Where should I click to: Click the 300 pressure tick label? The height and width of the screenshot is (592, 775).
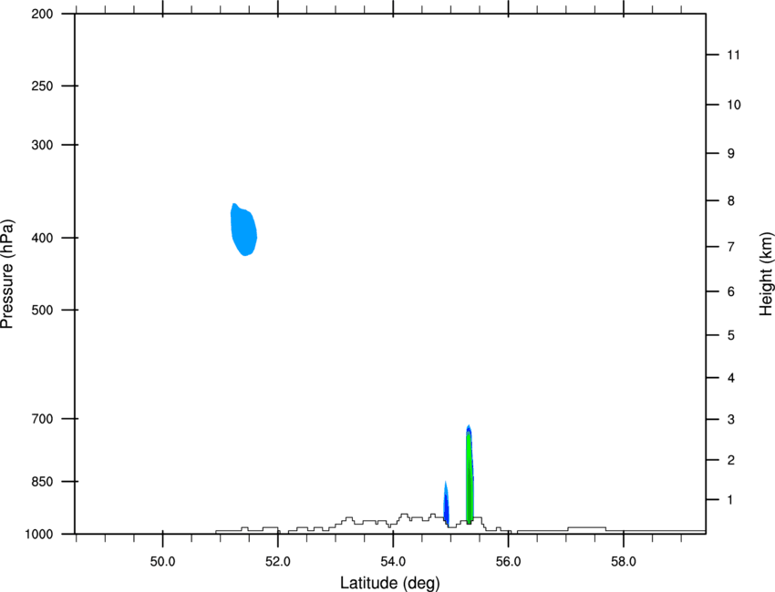42,145
